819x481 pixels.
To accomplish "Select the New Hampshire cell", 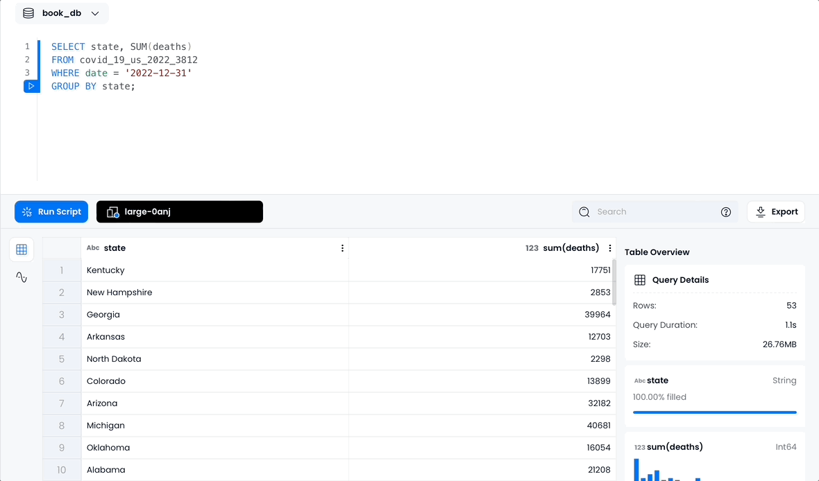I will coord(214,292).
